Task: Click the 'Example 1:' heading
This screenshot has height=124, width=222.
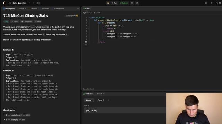Action: (x=9, y=50)
